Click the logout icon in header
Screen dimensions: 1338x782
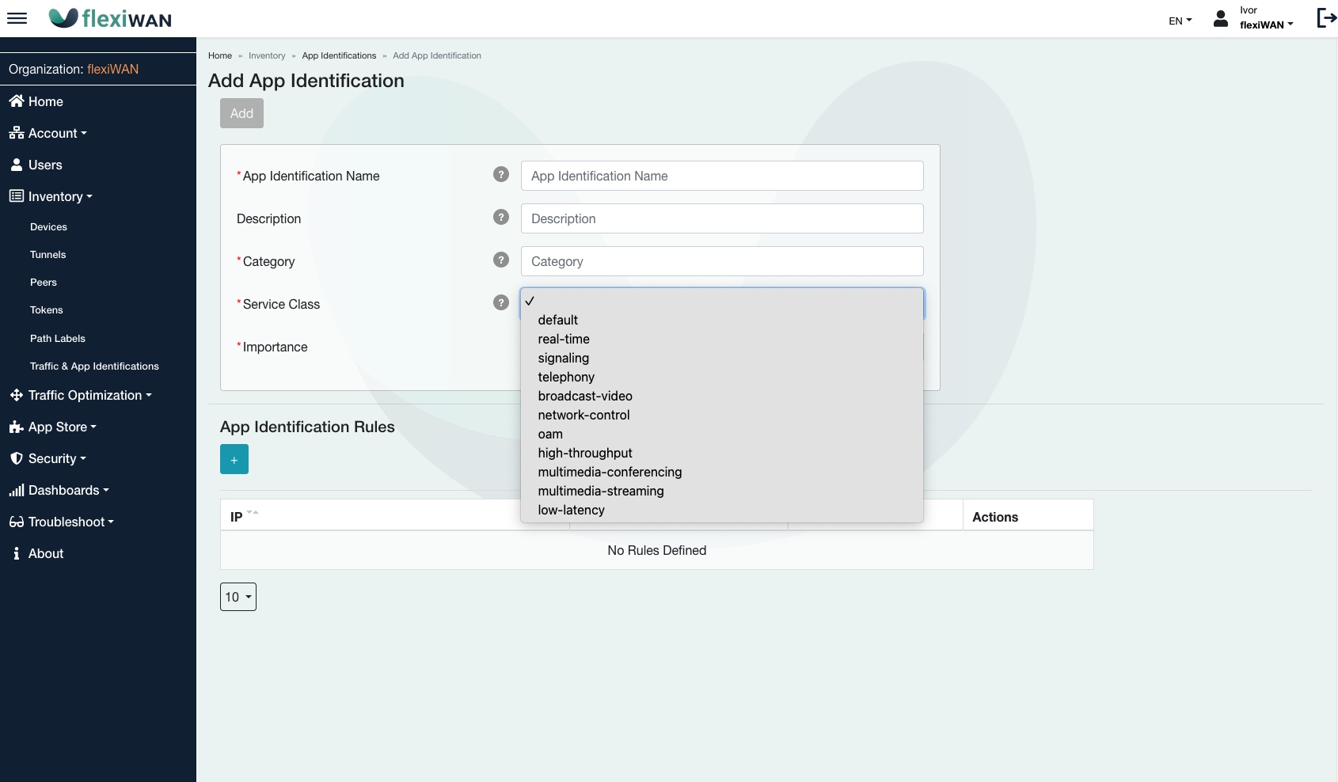[x=1326, y=18]
